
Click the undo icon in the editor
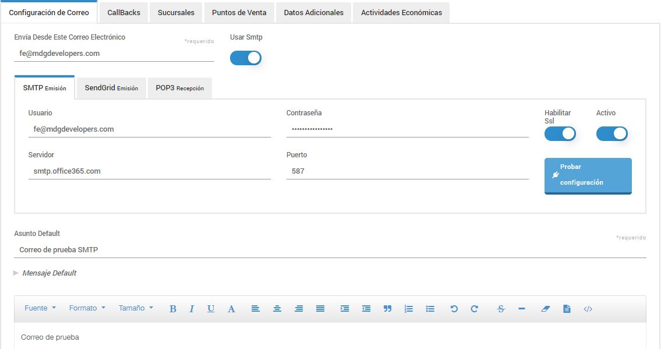pyautogui.click(x=454, y=308)
